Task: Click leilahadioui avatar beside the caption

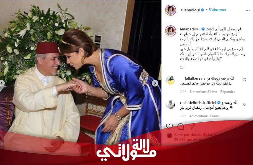Action: point(171,31)
